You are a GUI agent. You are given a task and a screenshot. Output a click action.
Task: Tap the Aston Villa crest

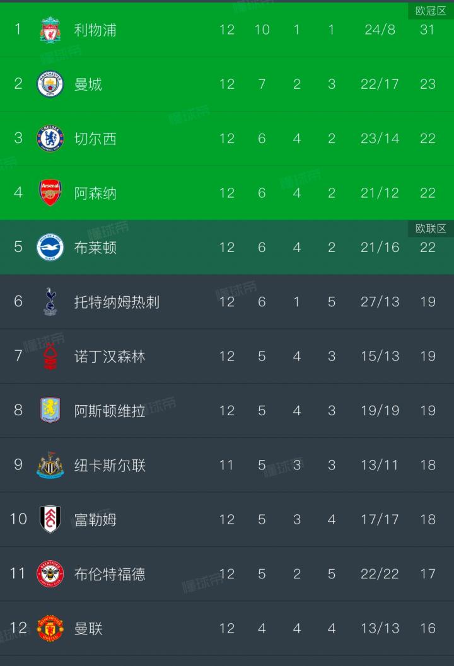coord(50,411)
